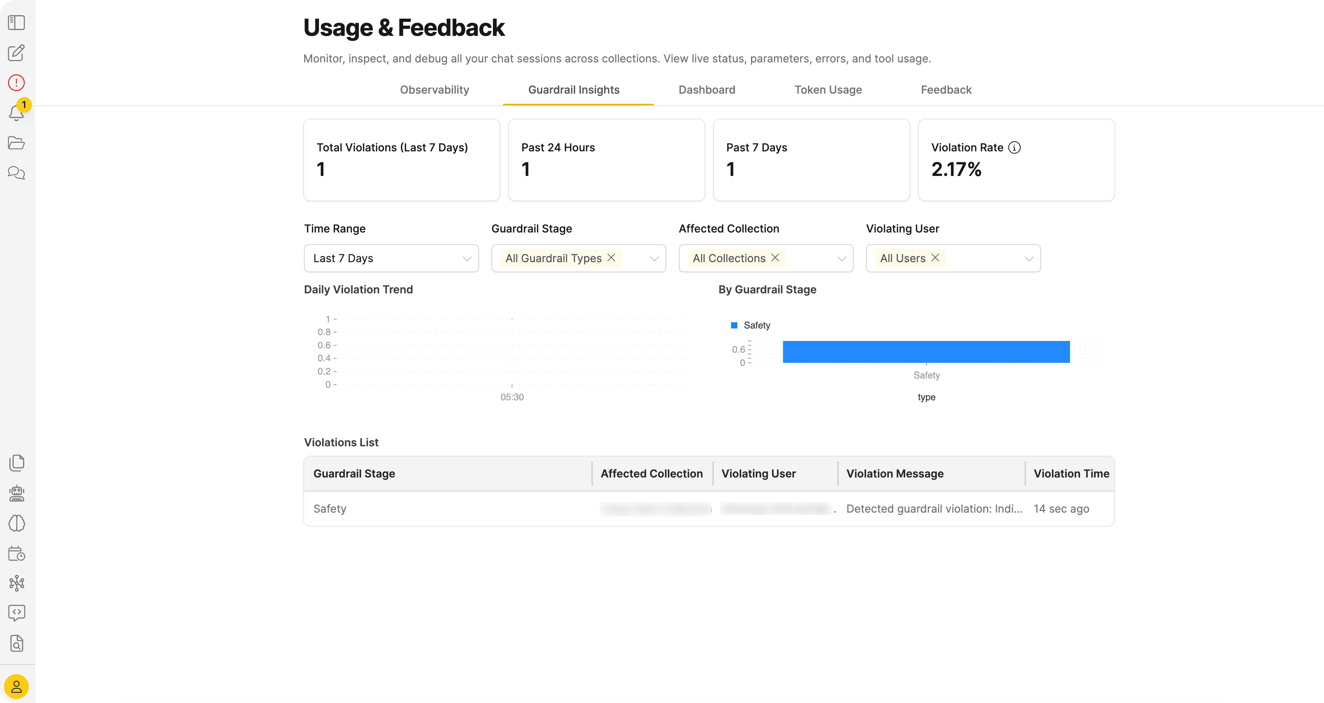
Task: Click the notification badge showing 1
Action: click(x=24, y=105)
